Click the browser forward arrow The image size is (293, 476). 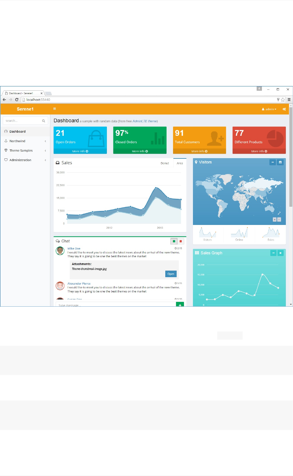(11, 100)
